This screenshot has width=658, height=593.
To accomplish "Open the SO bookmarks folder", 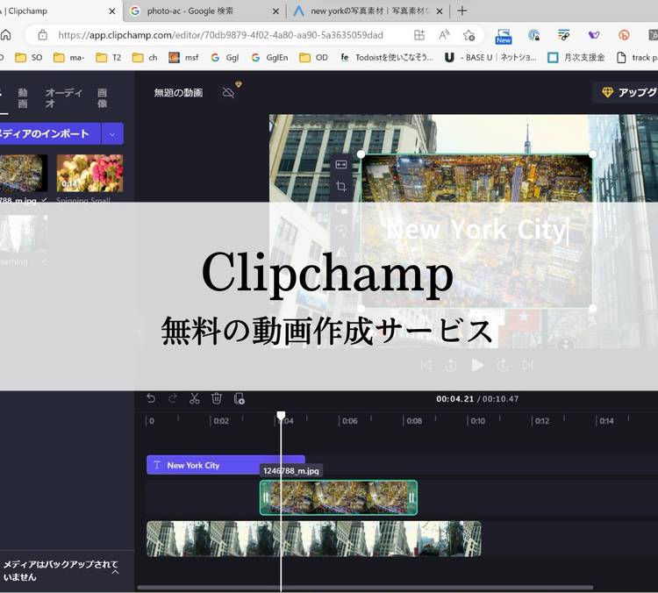I will click(x=29, y=58).
